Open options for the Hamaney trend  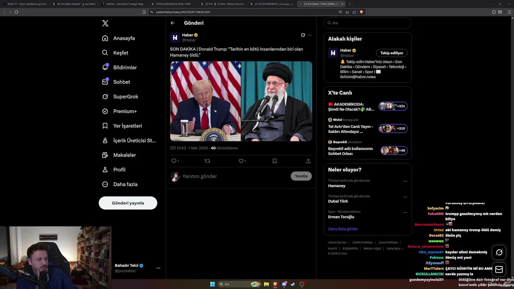[405, 181]
